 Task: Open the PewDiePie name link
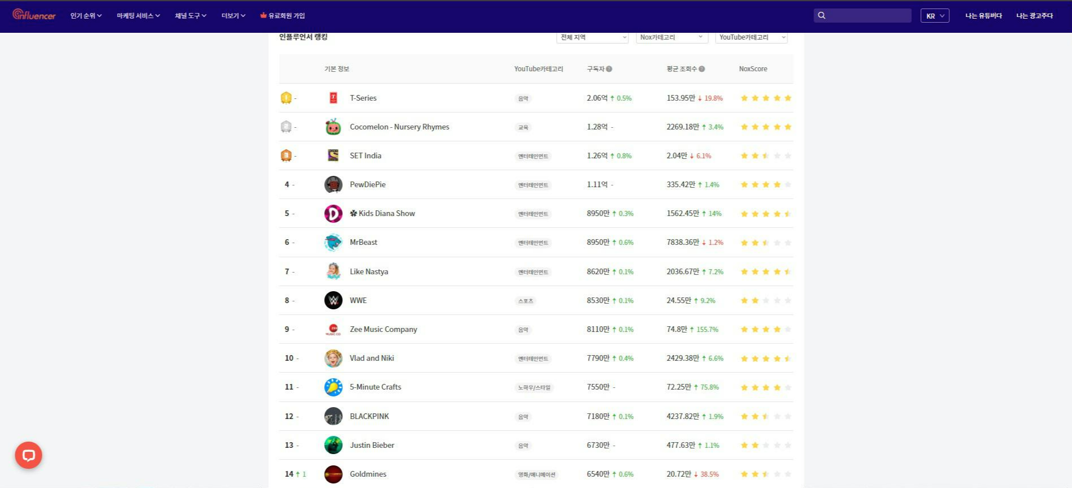(x=368, y=184)
